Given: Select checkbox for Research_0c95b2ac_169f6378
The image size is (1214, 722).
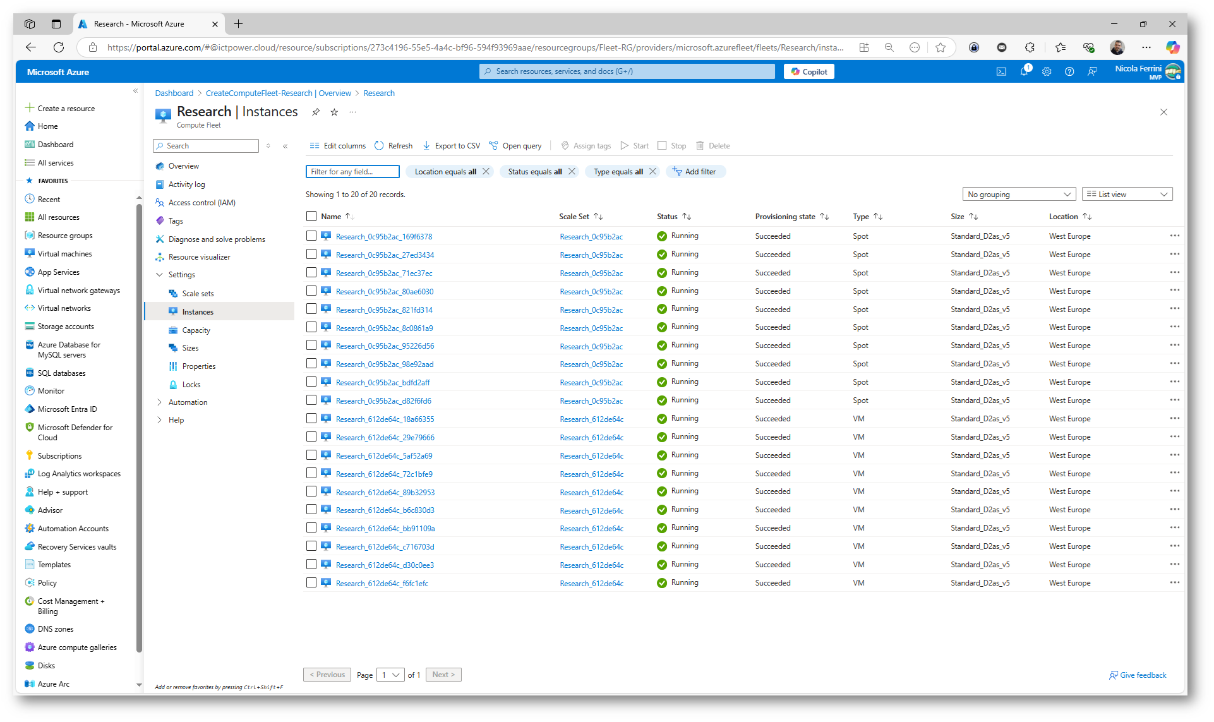Looking at the screenshot, I should tap(311, 236).
